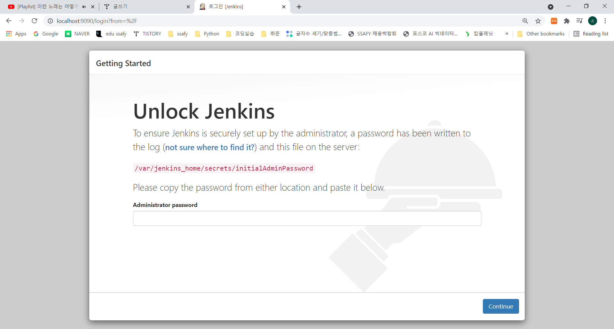Close the Jenkins login tab

(x=284, y=7)
